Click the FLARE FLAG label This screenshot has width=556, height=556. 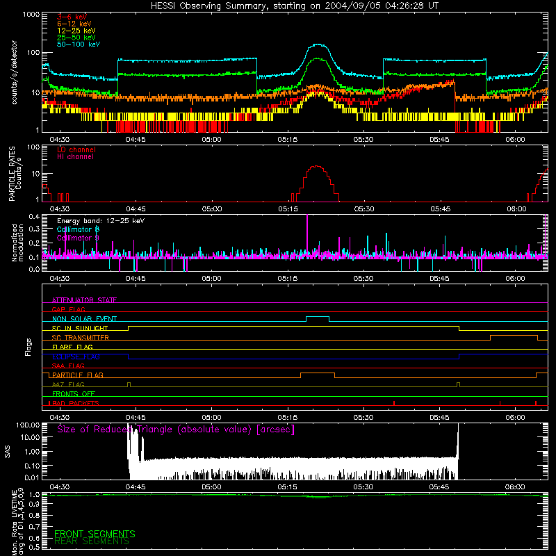coord(72,347)
